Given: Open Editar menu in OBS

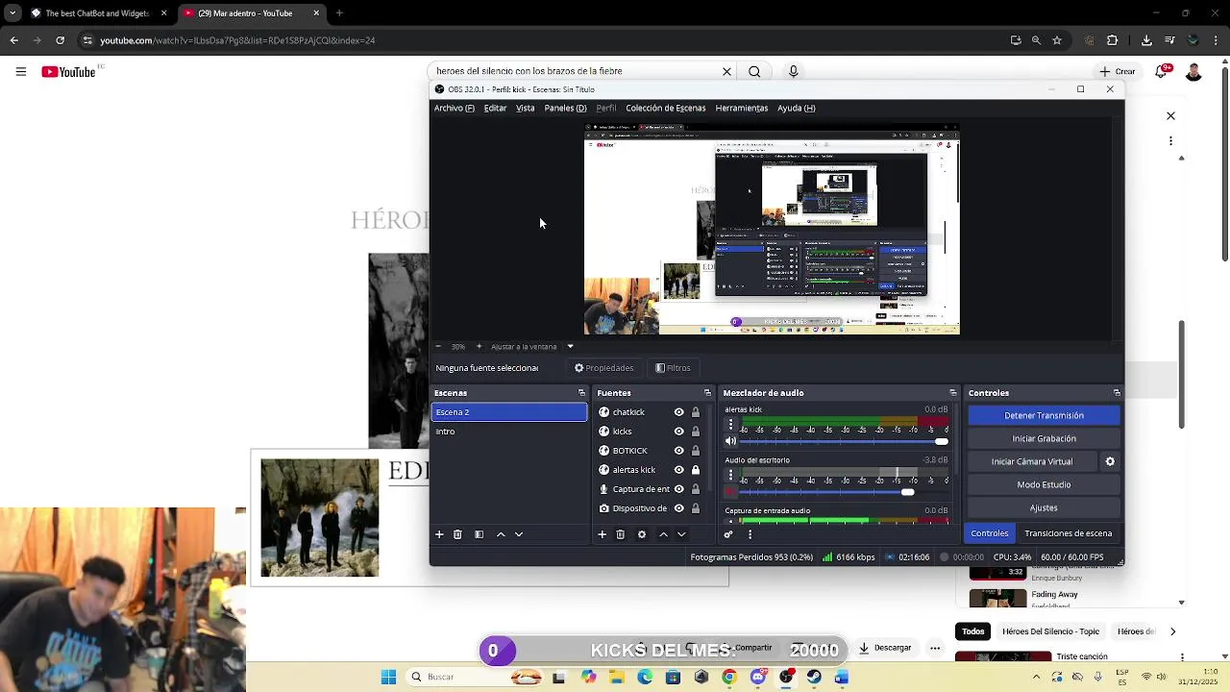Looking at the screenshot, I should point(495,108).
